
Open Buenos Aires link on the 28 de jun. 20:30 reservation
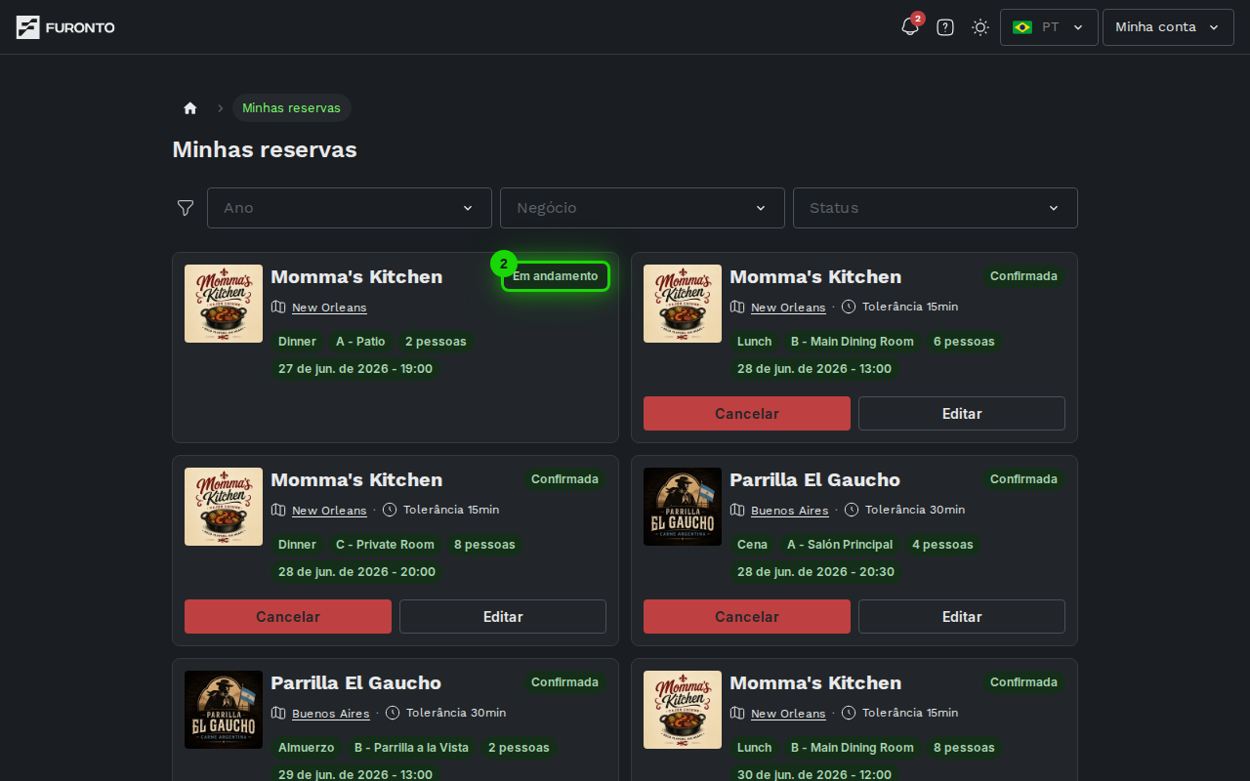(790, 511)
